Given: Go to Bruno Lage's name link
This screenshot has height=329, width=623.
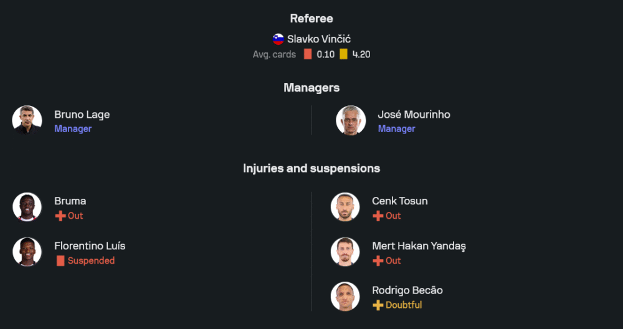Looking at the screenshot, I should click(x=82, y=115).
